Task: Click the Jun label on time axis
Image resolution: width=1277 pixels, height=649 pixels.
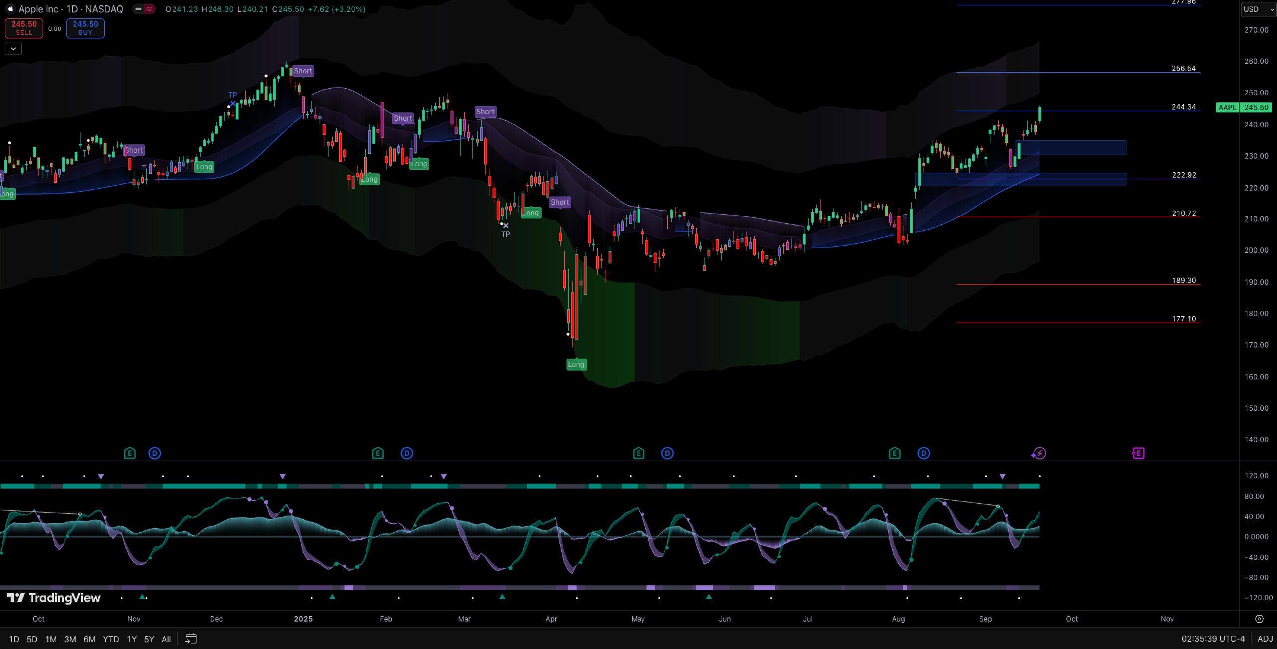Action: (725, 619)
